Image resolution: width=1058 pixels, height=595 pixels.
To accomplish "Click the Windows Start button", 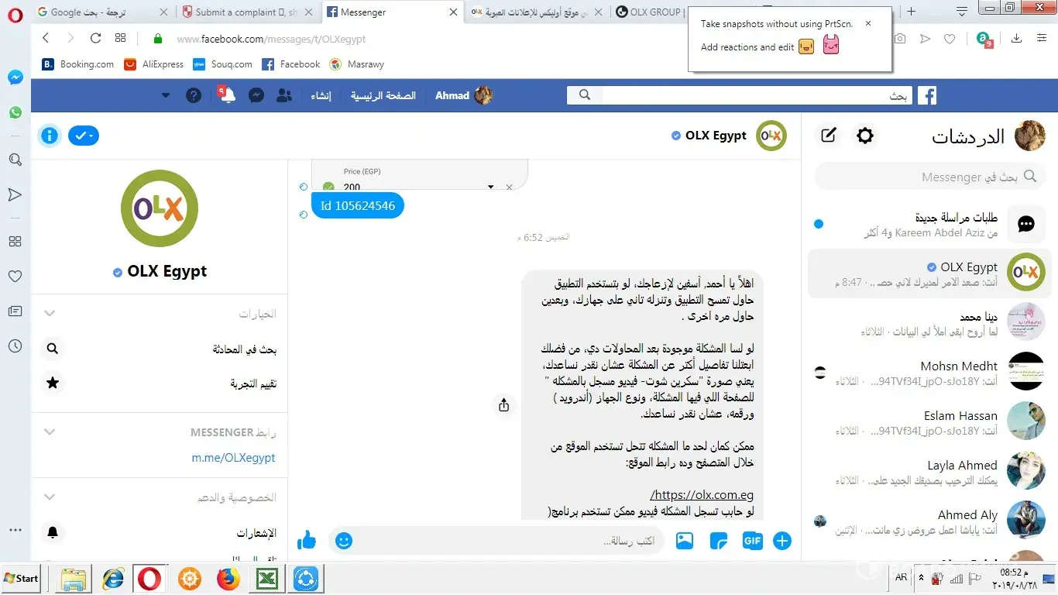I will pyautogui.click(x=22, y=578).
